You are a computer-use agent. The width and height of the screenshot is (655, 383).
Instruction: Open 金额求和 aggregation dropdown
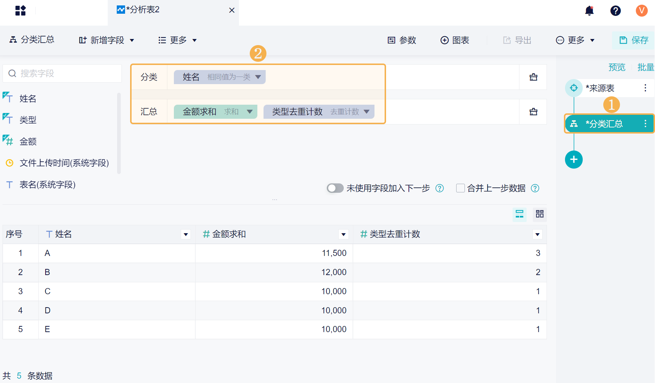[x=249, y=112]
